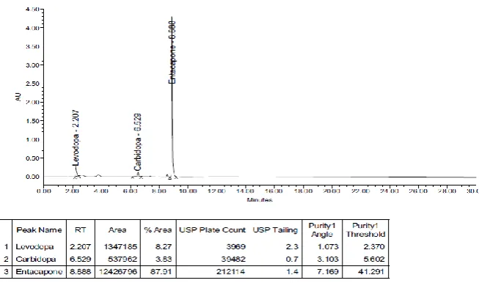Select the 12.00 x-axis tick label

[216, 191]
